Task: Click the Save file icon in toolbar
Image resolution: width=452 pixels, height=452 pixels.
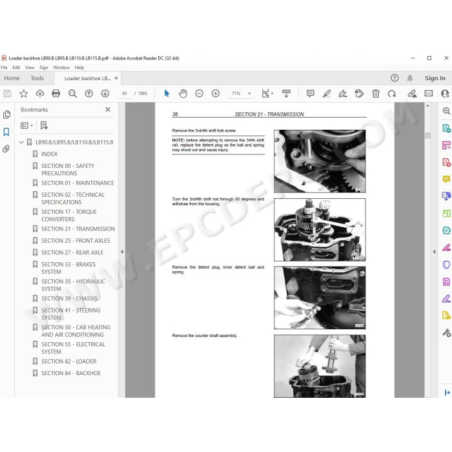Action: click(7, 94)
